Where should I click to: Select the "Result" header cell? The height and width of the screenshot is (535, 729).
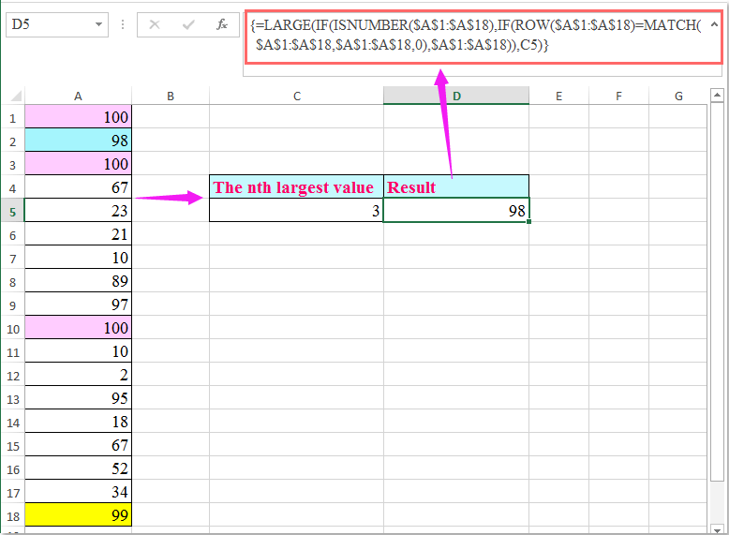tap(455, 186)
